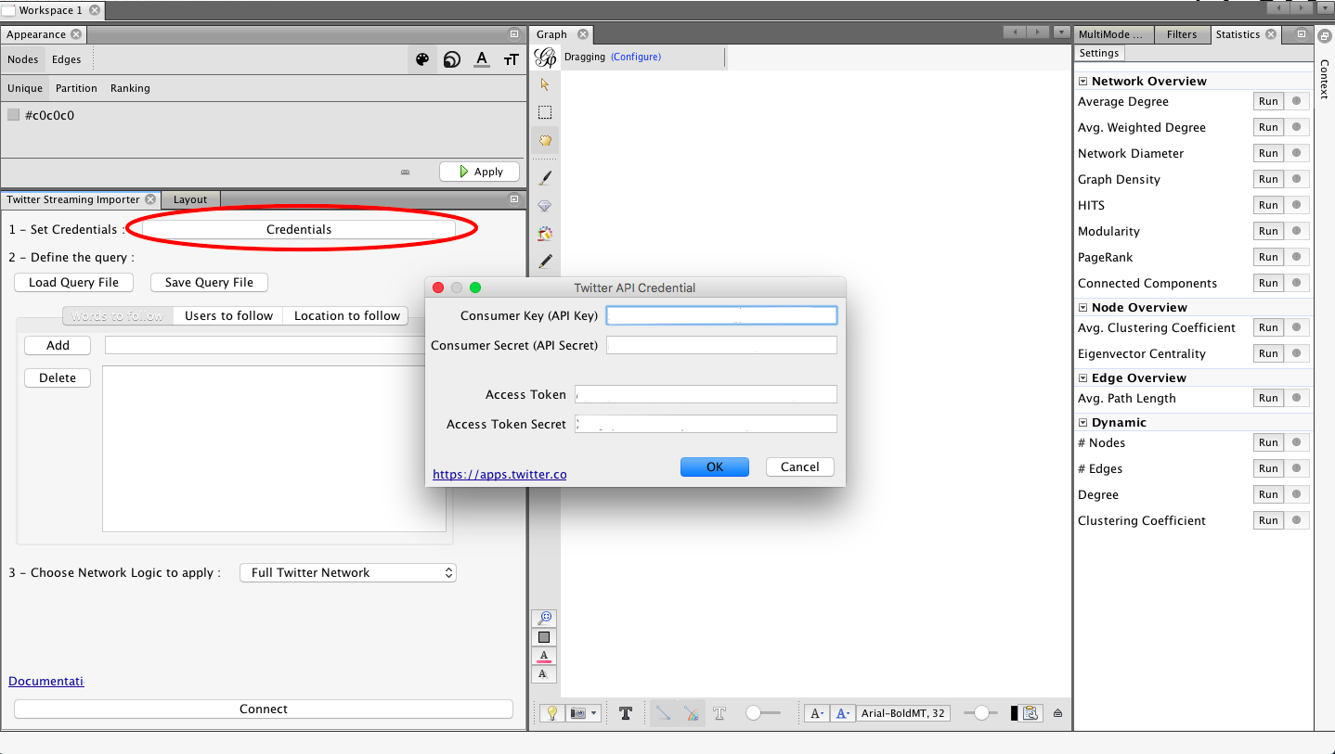Screen dimensions: 1335x754
Task: Open the apps.twitter.com link
Action: pos(499,474)
